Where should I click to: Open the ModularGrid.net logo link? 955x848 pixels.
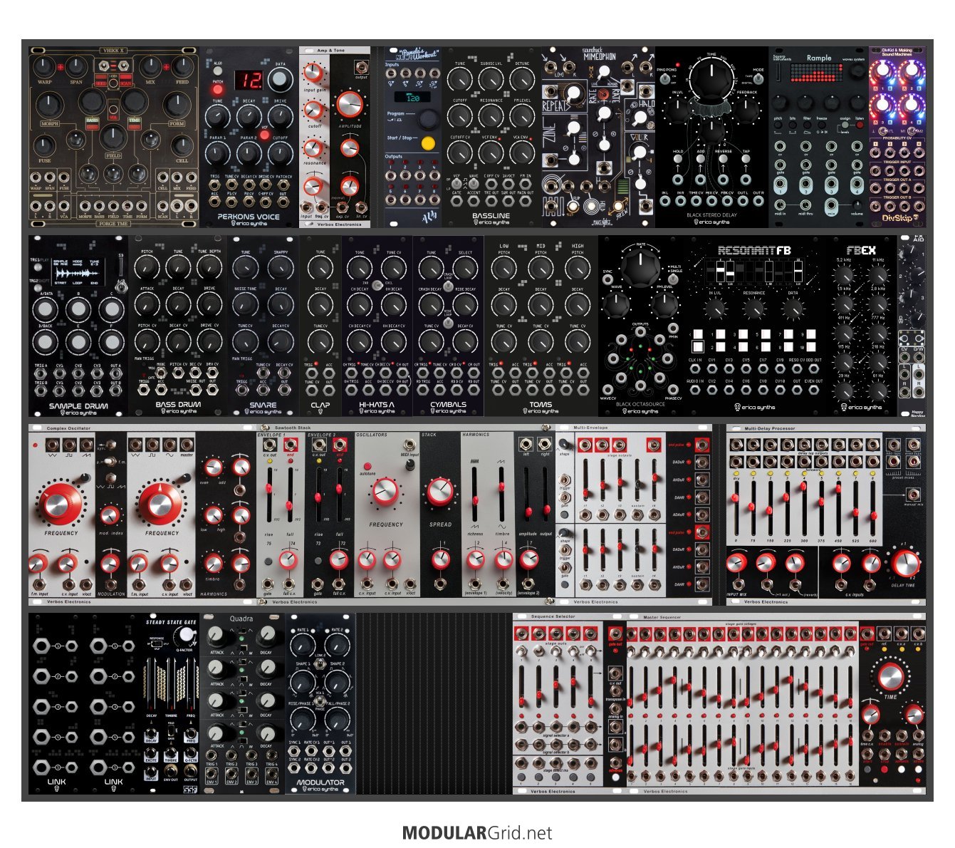coord(477,833)
